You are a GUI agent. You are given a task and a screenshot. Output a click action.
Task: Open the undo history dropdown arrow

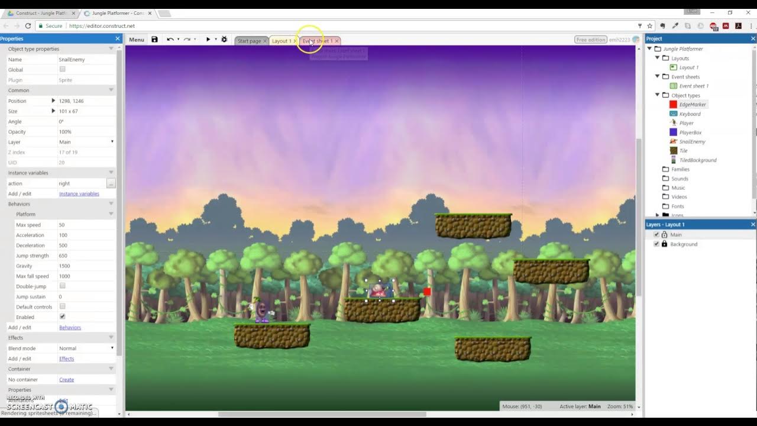click(x=178, y=40)
